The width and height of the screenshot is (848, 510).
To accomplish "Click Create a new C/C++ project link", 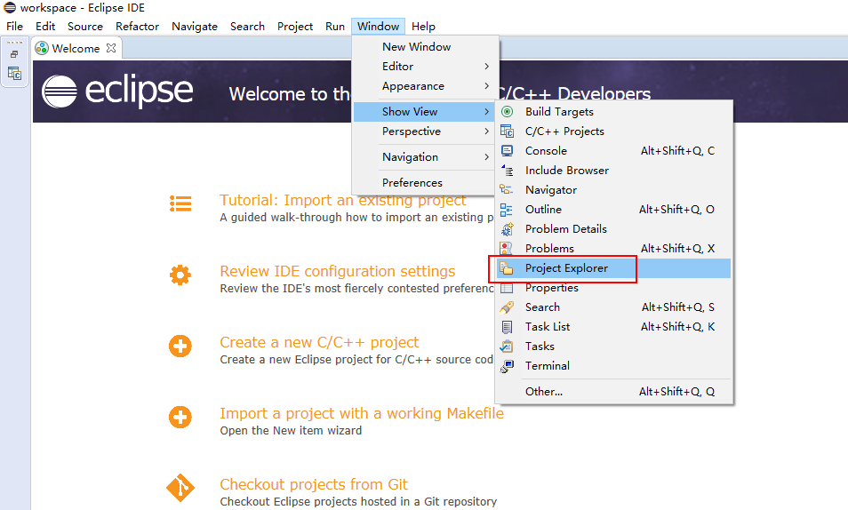I will pos(319,342).
